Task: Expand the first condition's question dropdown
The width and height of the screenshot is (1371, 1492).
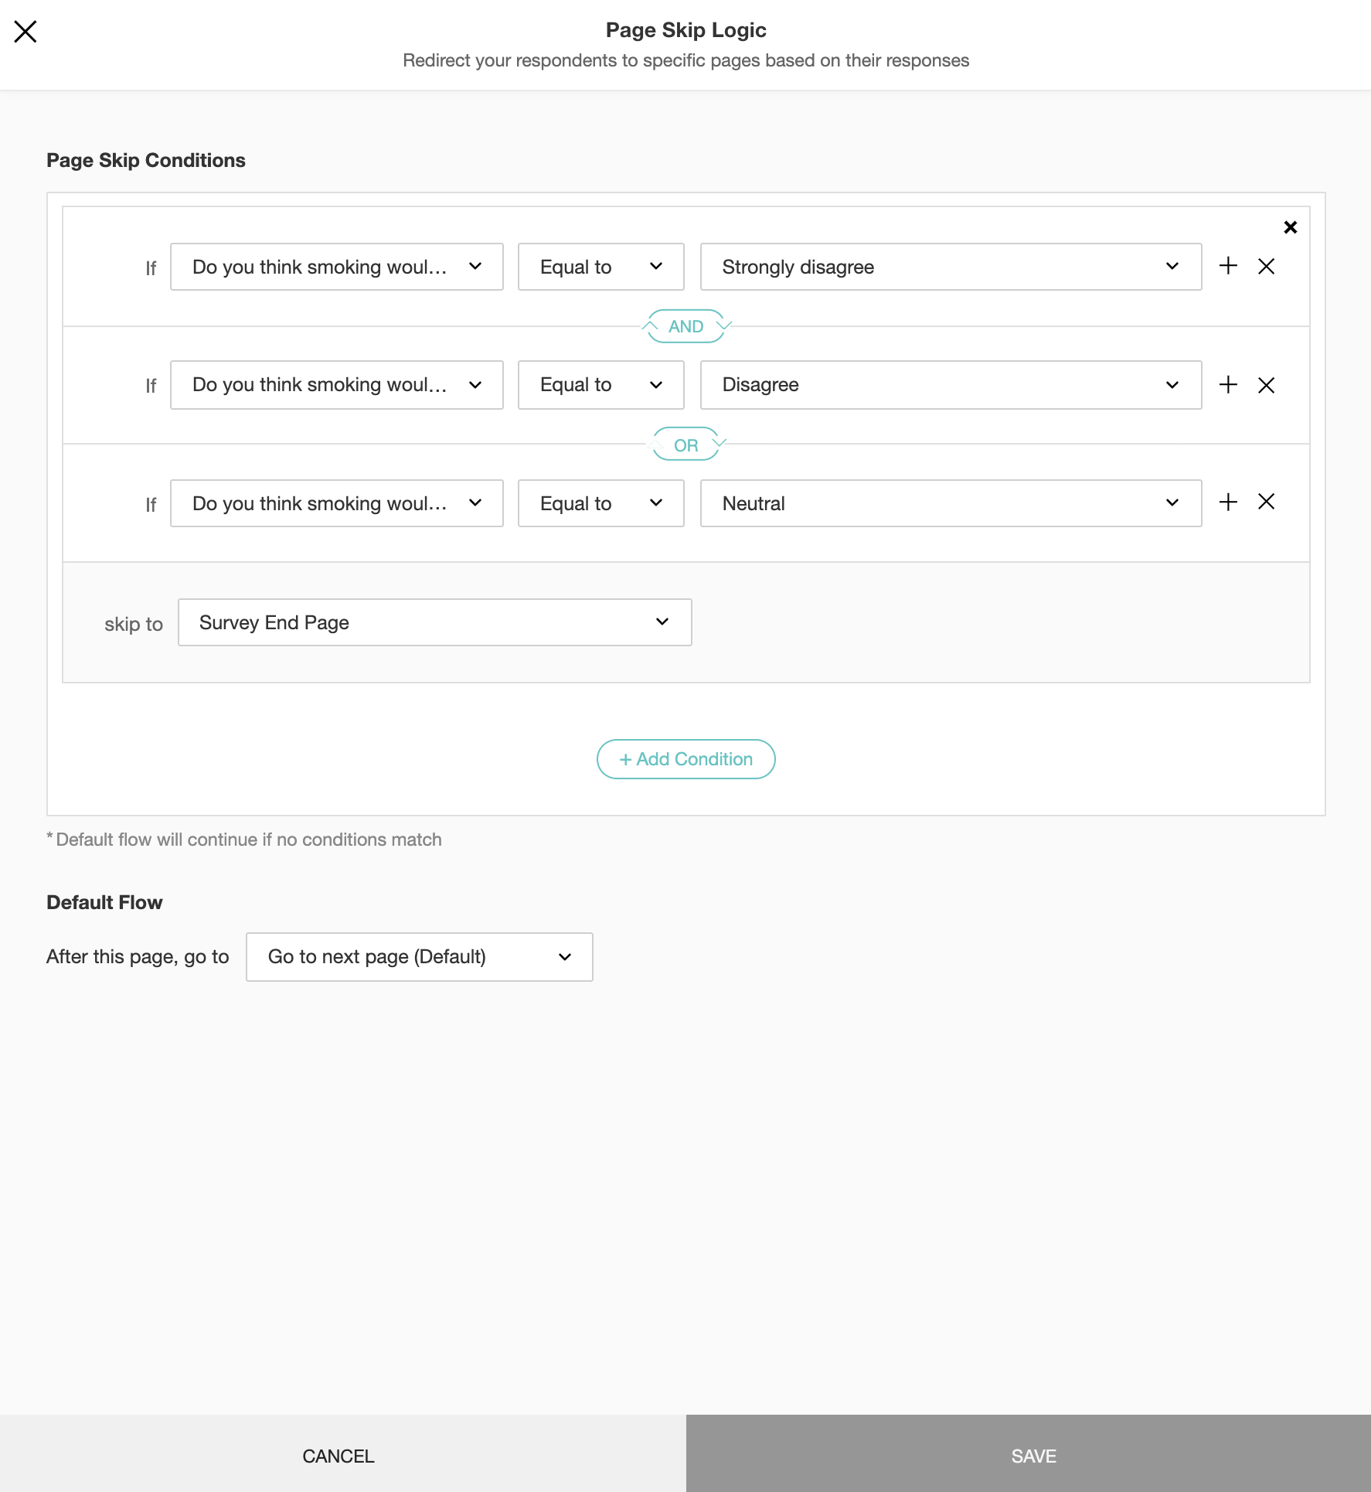Action: coord(336,267)
